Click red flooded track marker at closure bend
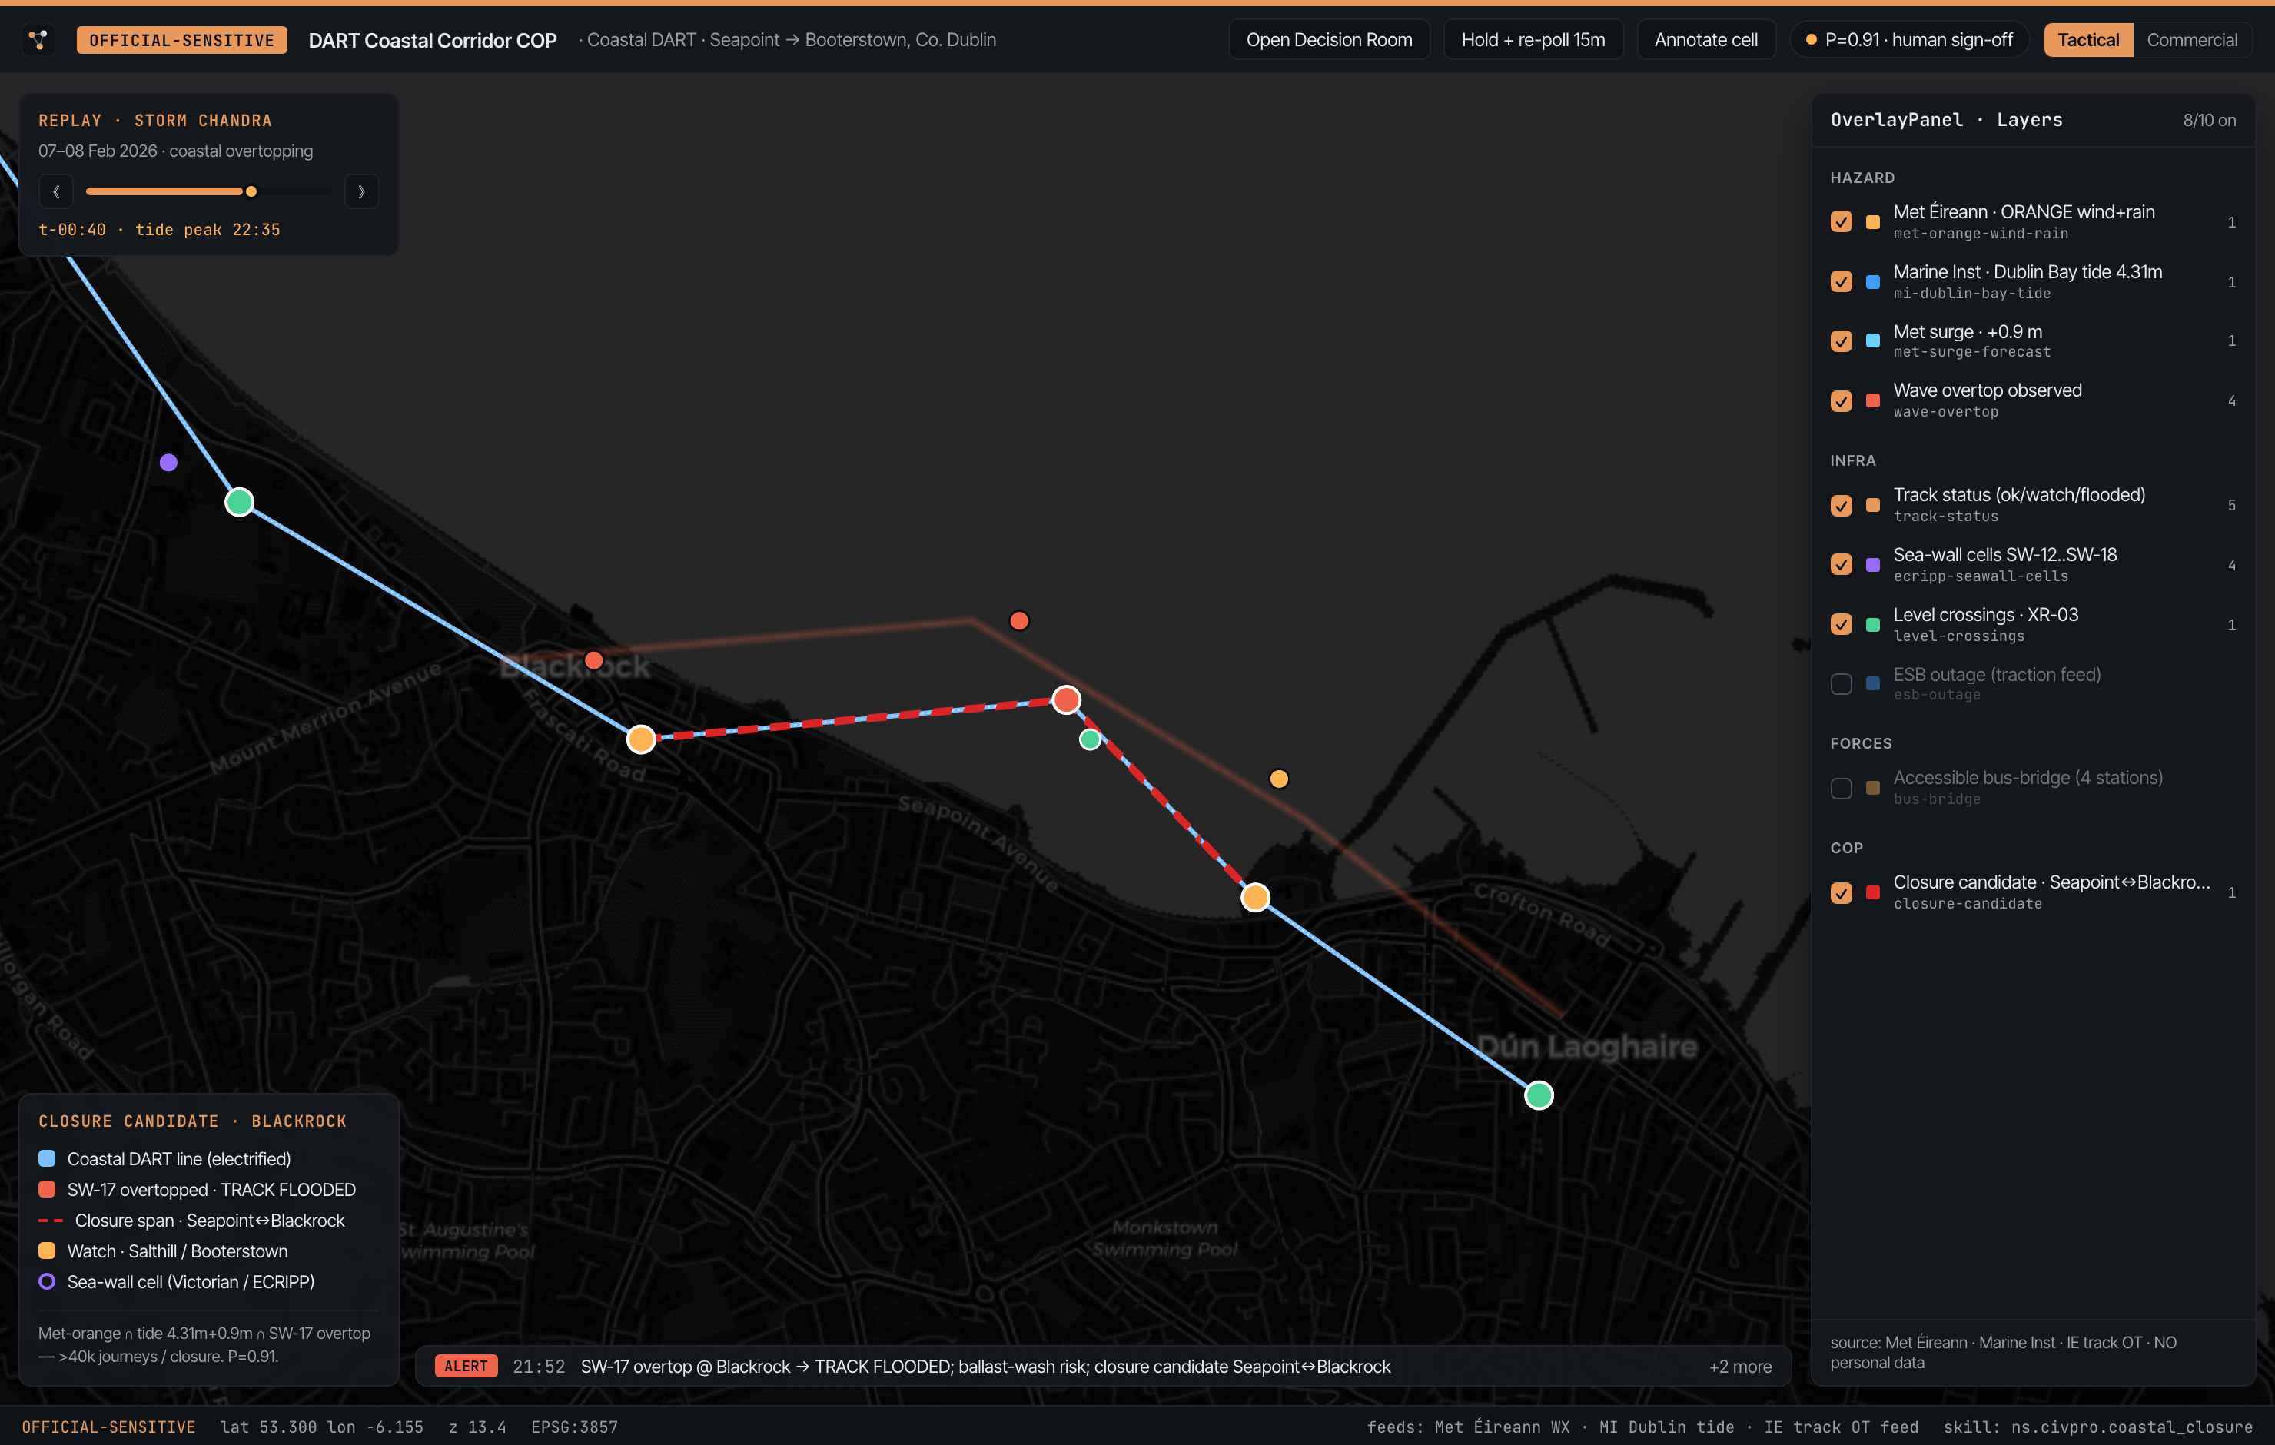This screenshot has height=1445, width=2275. (x=1066, y=699)
